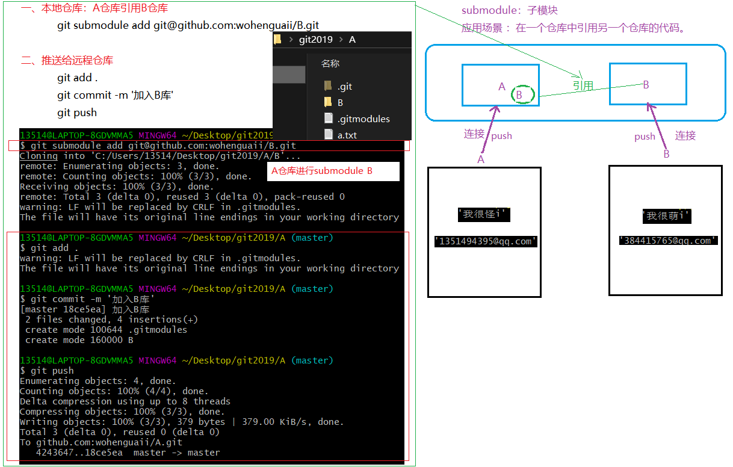Expand chevron before git2019 in breadcrumb

(291, 40)
